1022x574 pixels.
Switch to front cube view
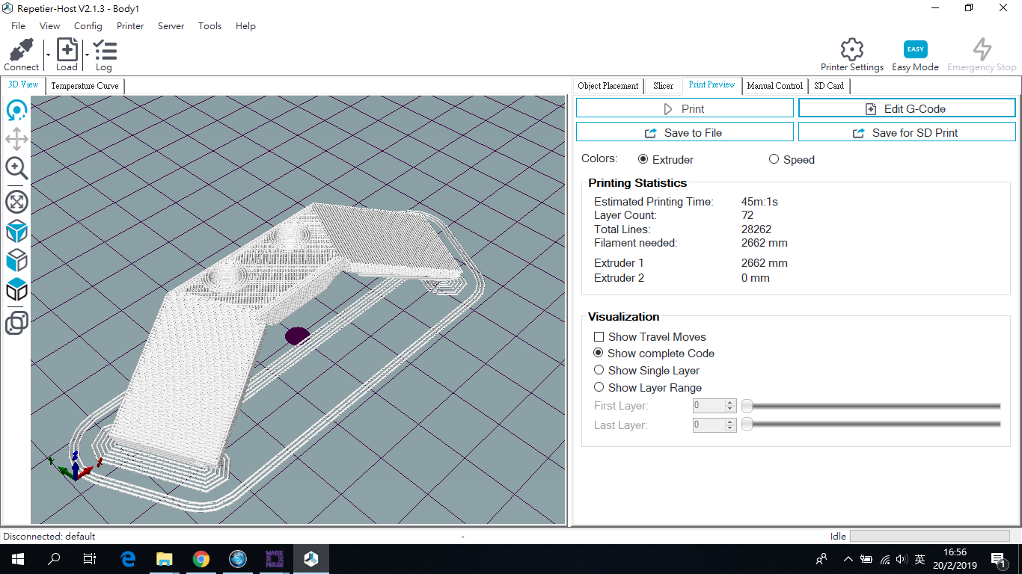click(x=16, y=260)
